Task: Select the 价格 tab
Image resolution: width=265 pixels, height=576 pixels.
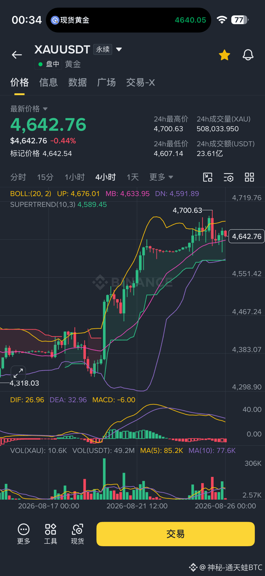Action: [x=20, y=82]
